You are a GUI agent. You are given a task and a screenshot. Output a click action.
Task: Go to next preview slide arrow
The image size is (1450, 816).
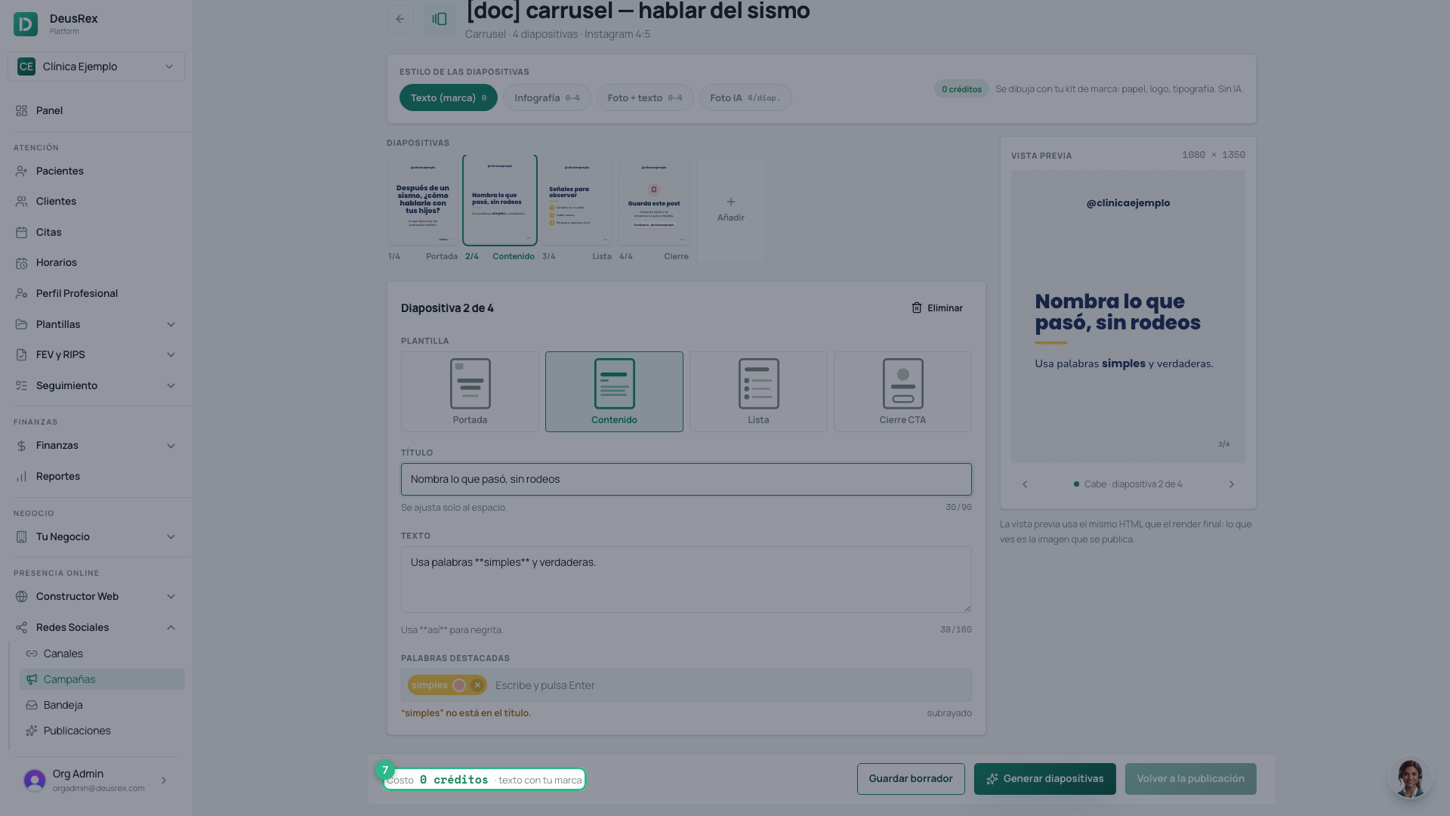tap(1231, 484)
